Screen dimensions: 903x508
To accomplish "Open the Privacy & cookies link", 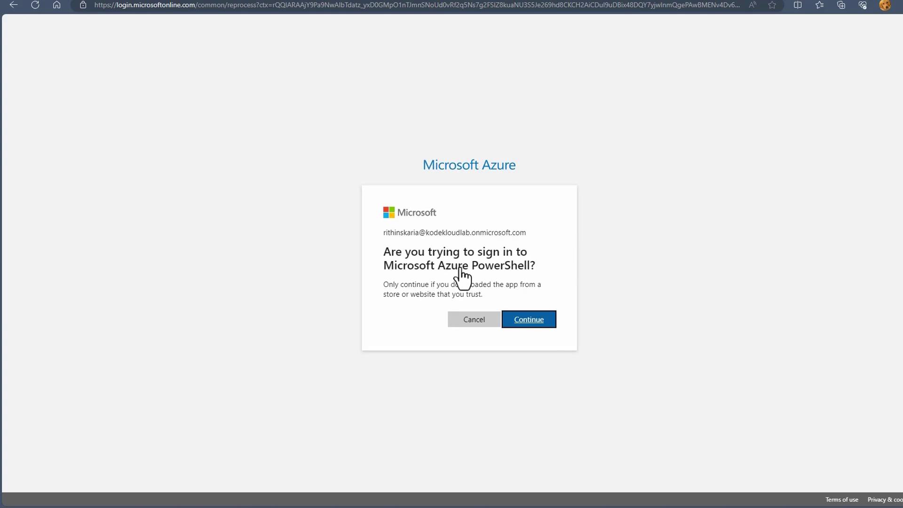I will click(885, 500).
